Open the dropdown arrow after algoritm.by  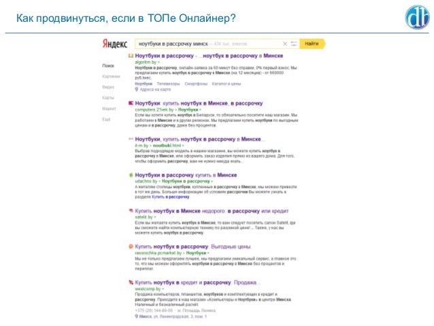click(158, 63)
